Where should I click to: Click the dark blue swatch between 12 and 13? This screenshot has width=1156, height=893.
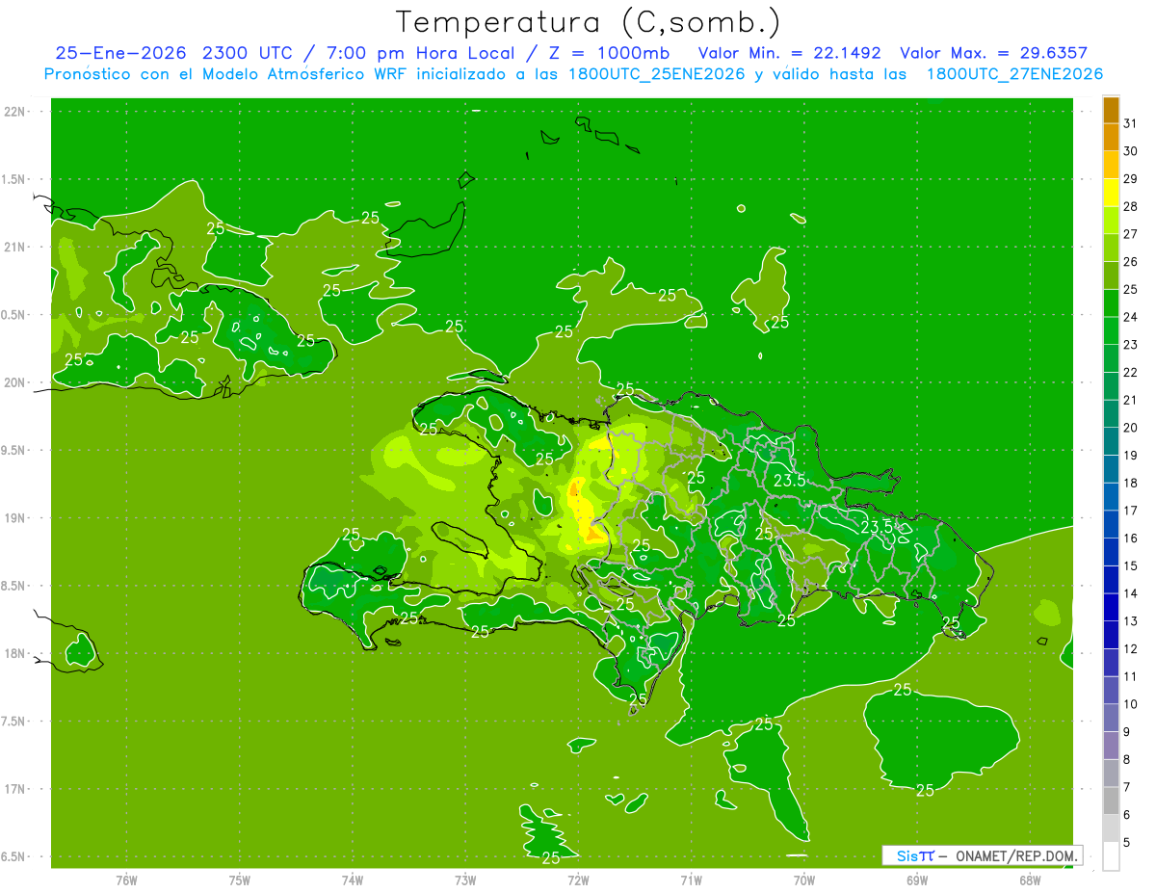tap(1111, 635)
